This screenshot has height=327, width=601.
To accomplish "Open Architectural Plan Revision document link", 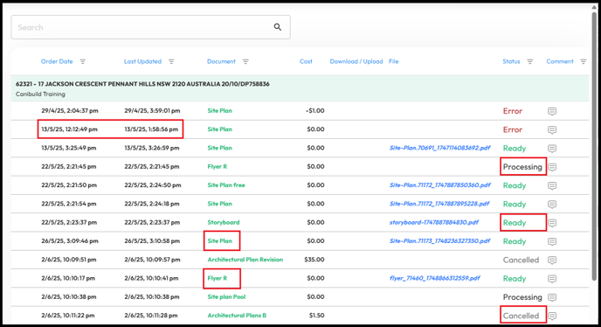I will click(x=245, y=260).
